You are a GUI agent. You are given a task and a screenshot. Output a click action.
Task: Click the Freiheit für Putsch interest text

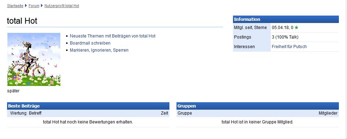[x=289, y=47]
